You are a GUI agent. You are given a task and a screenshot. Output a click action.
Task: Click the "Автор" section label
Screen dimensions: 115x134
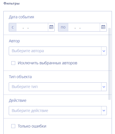coord(14,41)
